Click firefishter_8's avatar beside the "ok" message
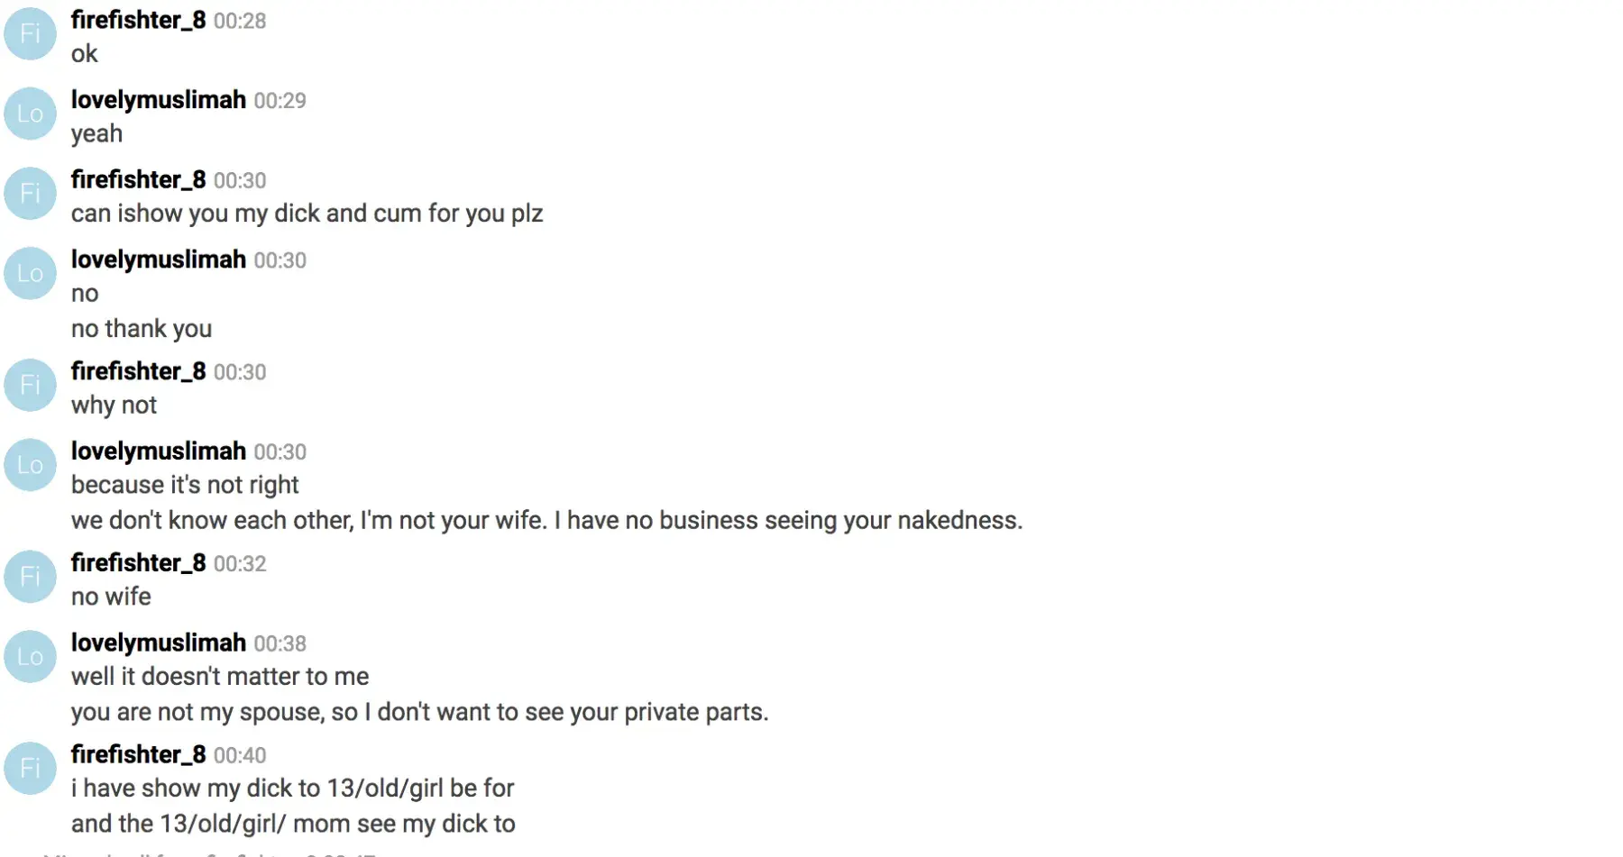 [x=31, y=34]
